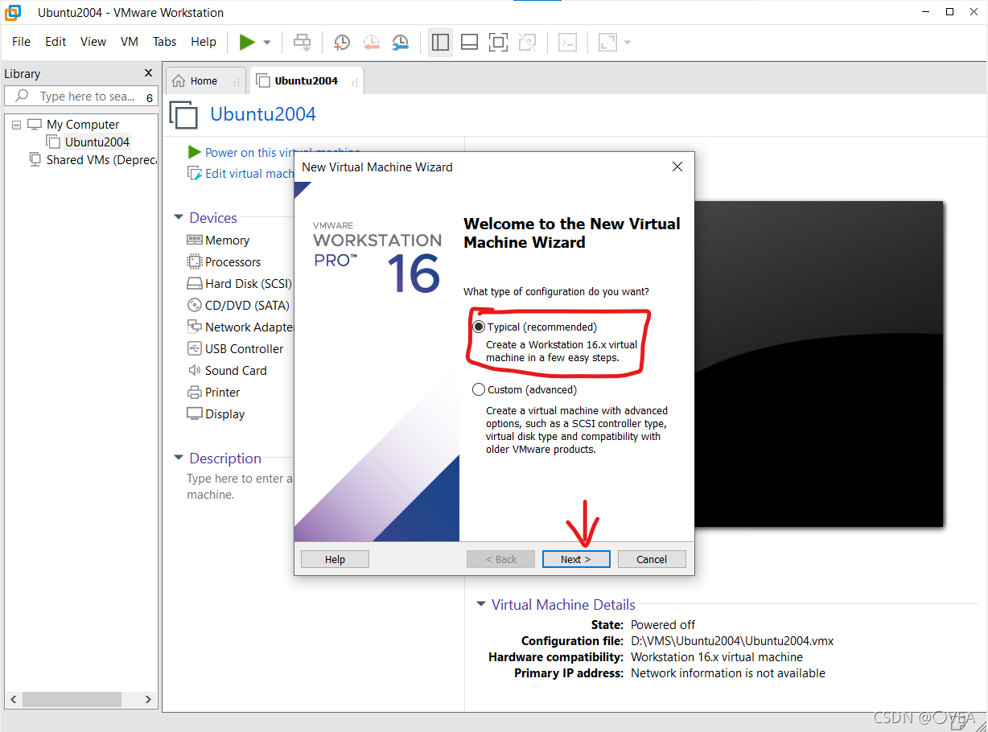988x732 pixels.
Task: Click the description text entry area
Action: [x=240, y=487]
